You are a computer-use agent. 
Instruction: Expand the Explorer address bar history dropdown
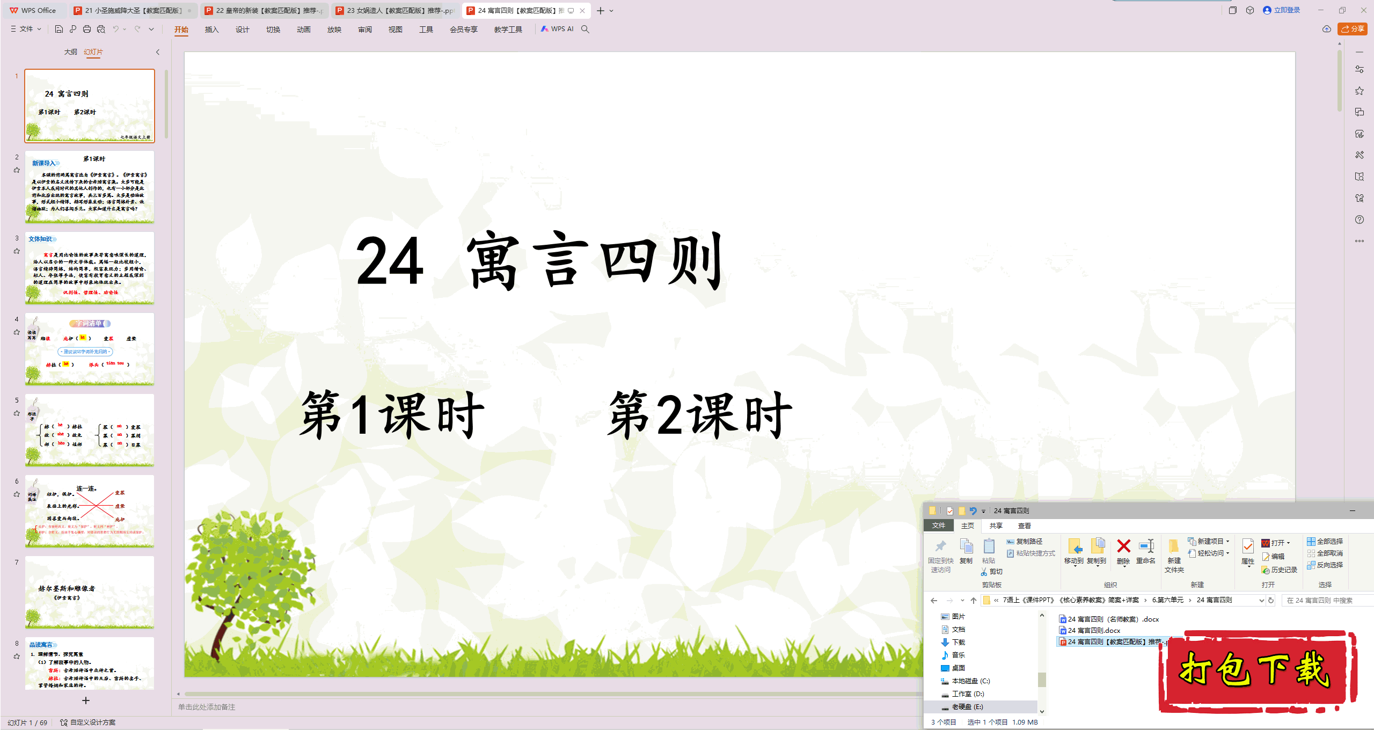click(x=1261, y=601)
